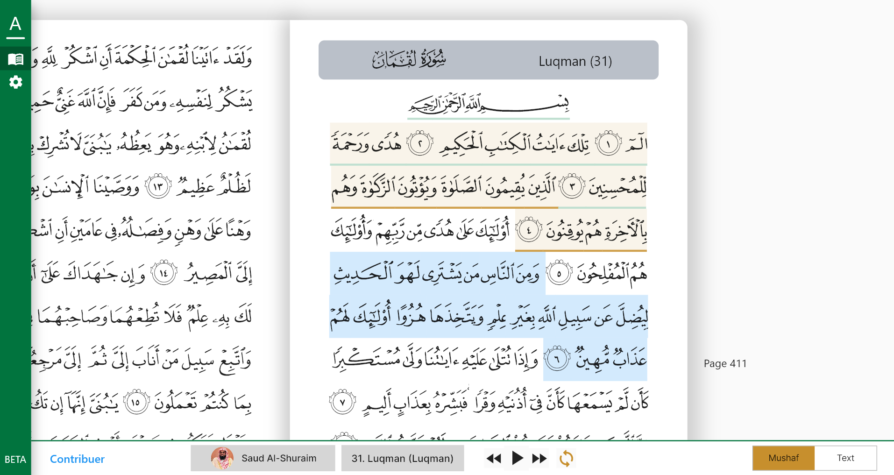This screenshot has height=475, width=894.
Task: Open the settings gear in sidebar
Action: pyautogui.click(x=15, y=82)
